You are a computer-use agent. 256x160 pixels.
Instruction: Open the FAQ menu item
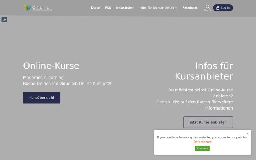(x=108, y=8)
